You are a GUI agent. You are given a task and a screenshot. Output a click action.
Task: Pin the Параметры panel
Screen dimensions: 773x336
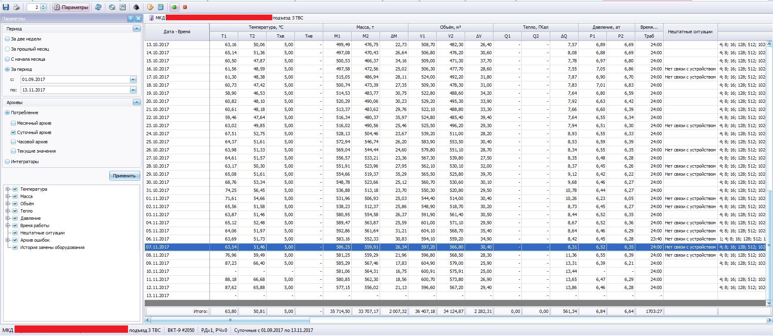[130, 19]
